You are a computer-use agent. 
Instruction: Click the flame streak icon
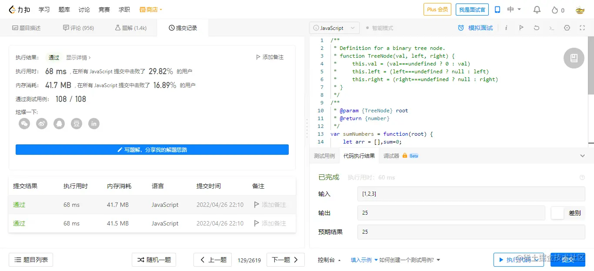[x=554, y=10]
